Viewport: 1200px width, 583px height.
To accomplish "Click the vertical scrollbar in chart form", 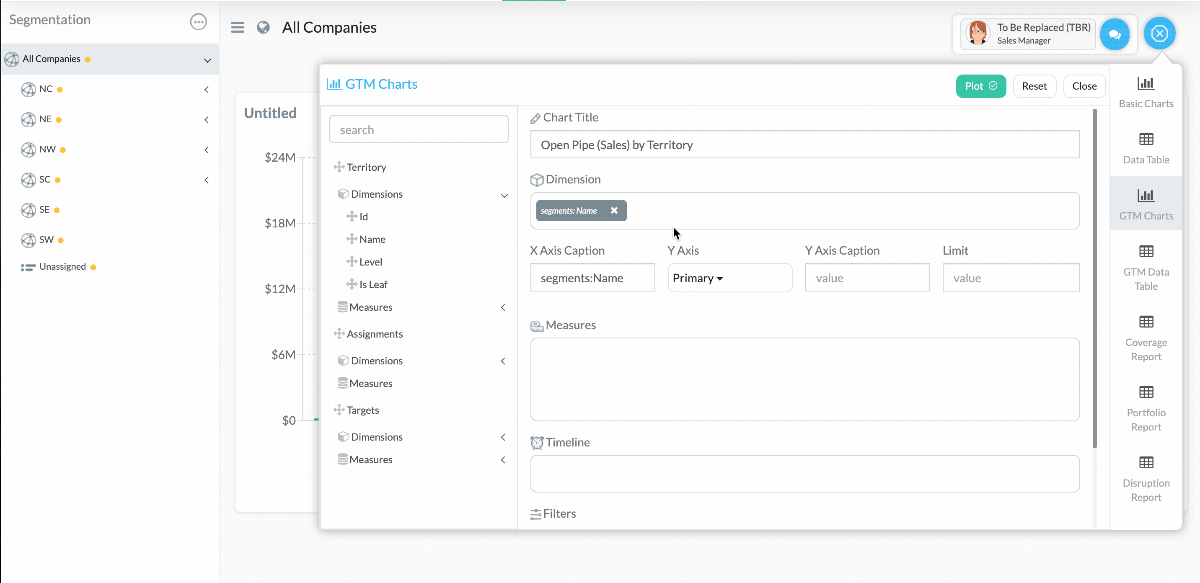I will (1094, 279).
